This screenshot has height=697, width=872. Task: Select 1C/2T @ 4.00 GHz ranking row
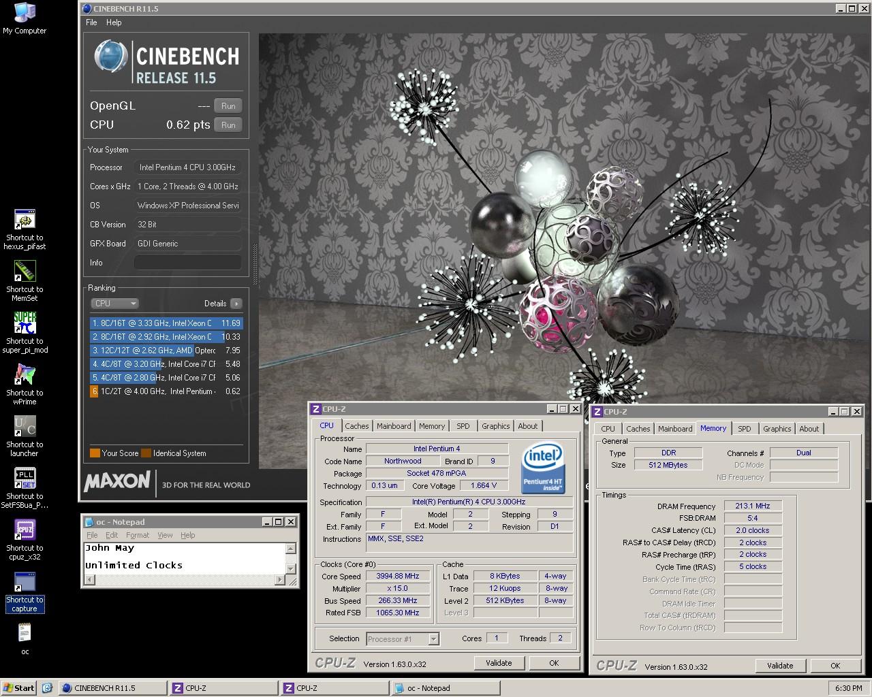coord(166,391)
